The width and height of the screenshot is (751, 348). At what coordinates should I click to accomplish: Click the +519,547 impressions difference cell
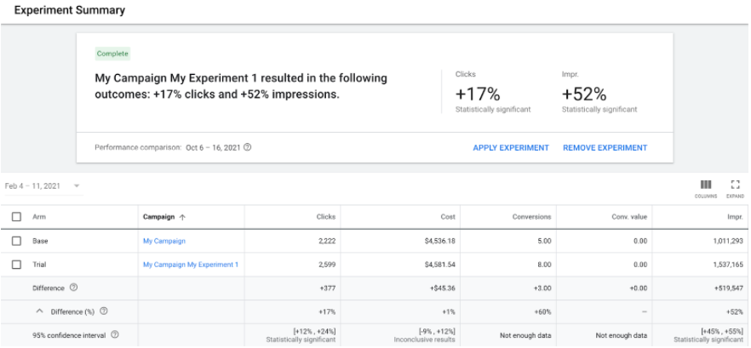click(x=728, y=288)
